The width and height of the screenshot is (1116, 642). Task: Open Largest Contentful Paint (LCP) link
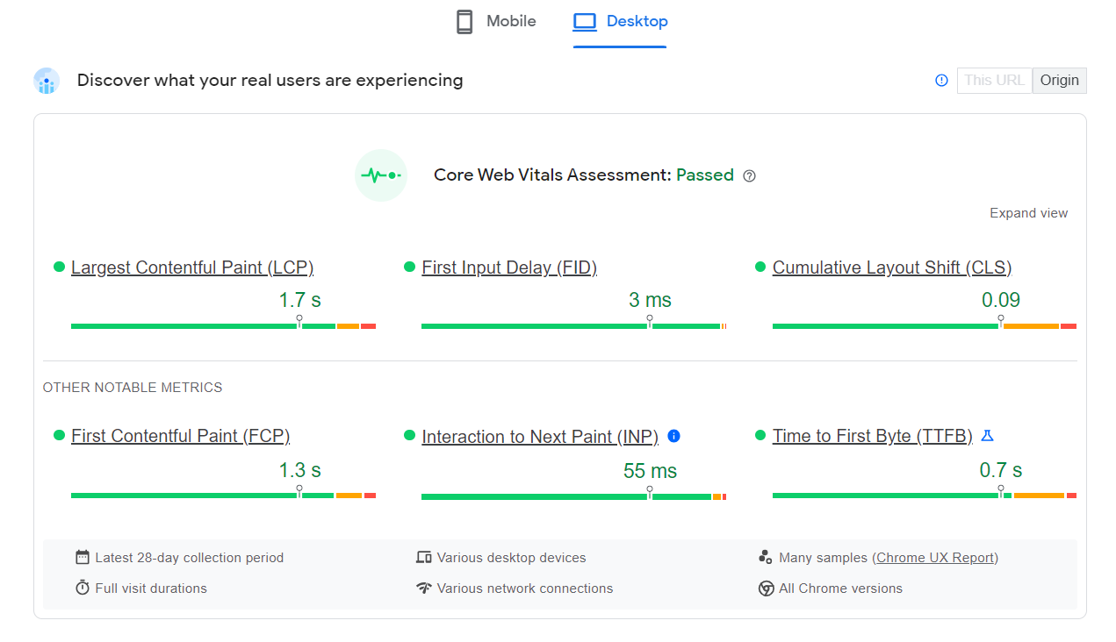[192, 267]
